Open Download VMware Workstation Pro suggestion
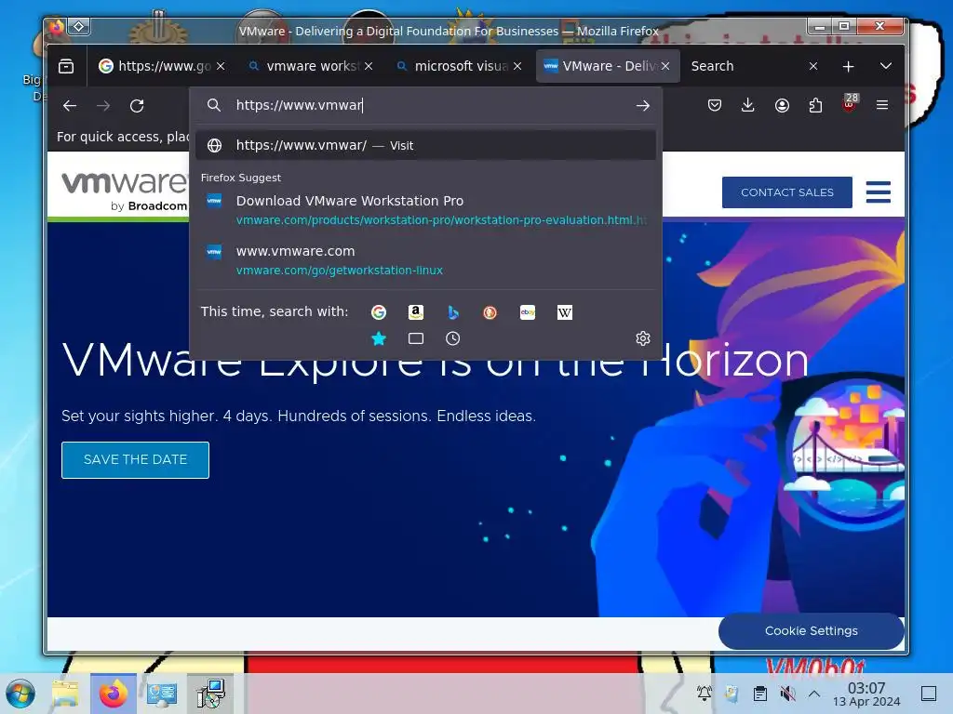Viewport: 953px width, 714px height. click(x=425, y=209)
